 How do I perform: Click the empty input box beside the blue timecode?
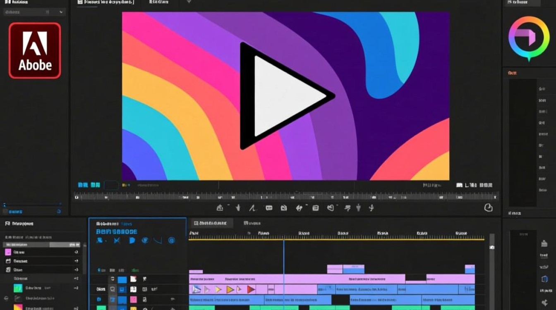[111, 185]
